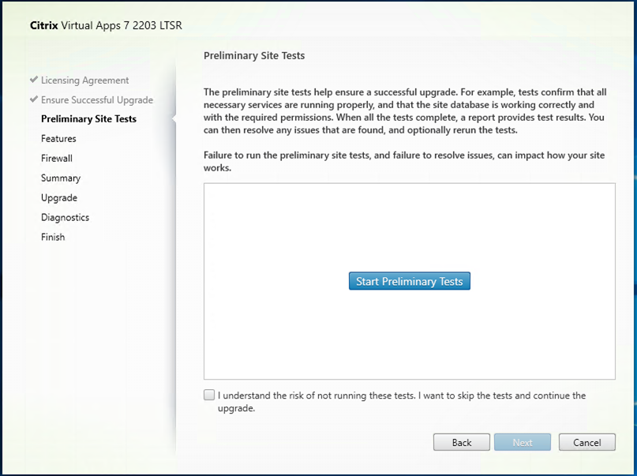Click the checkmark icon beside Licensing Agreement
Screen dimensions: 637x476
(x=33, y=80)
